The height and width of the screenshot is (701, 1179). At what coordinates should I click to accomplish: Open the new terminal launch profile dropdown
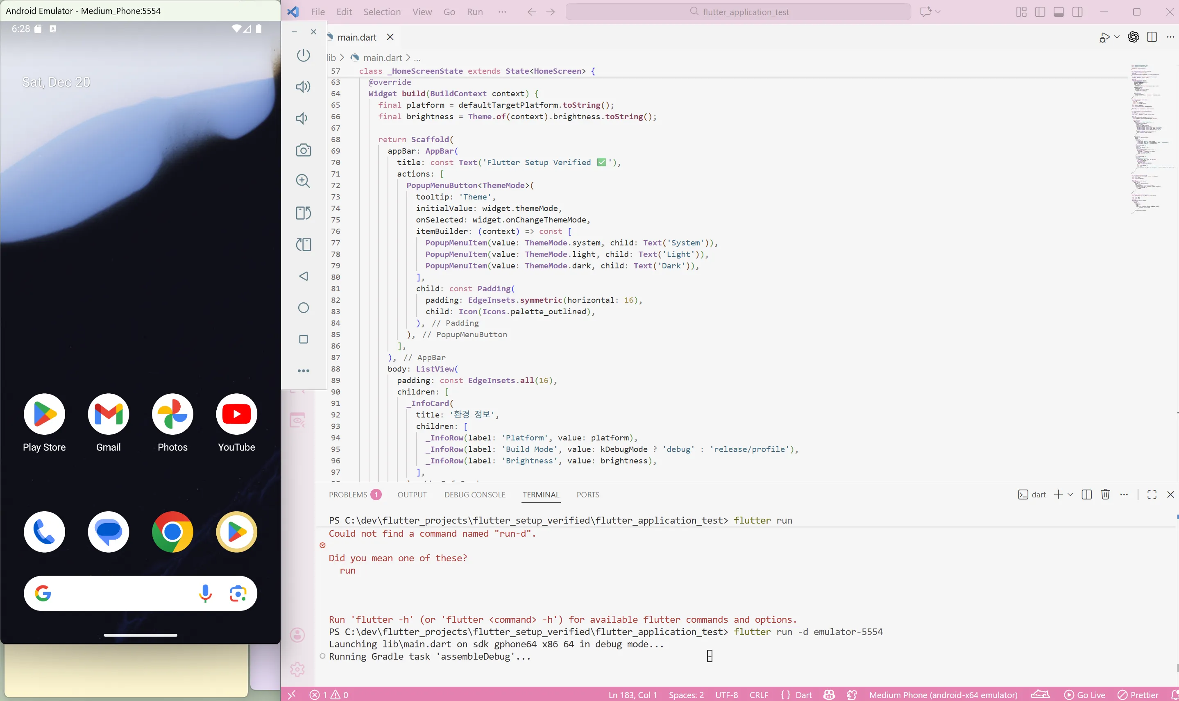(1070, 495)
